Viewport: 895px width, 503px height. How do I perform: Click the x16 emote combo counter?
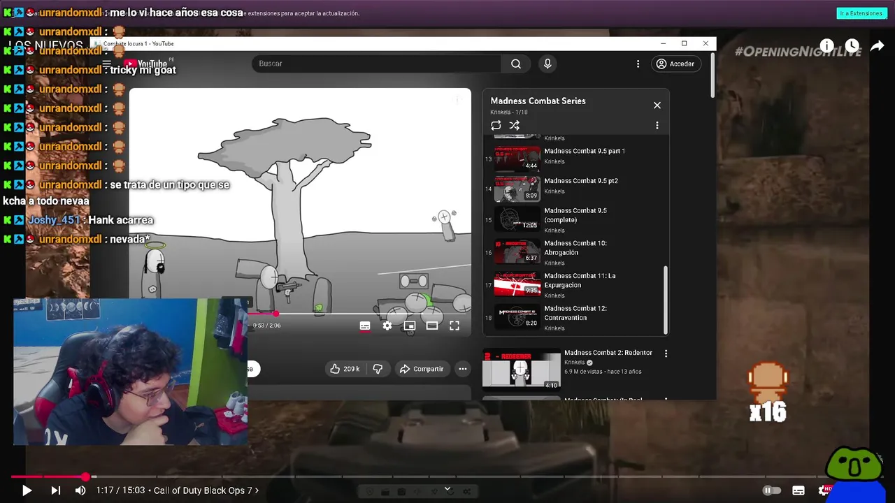point(768,412)
